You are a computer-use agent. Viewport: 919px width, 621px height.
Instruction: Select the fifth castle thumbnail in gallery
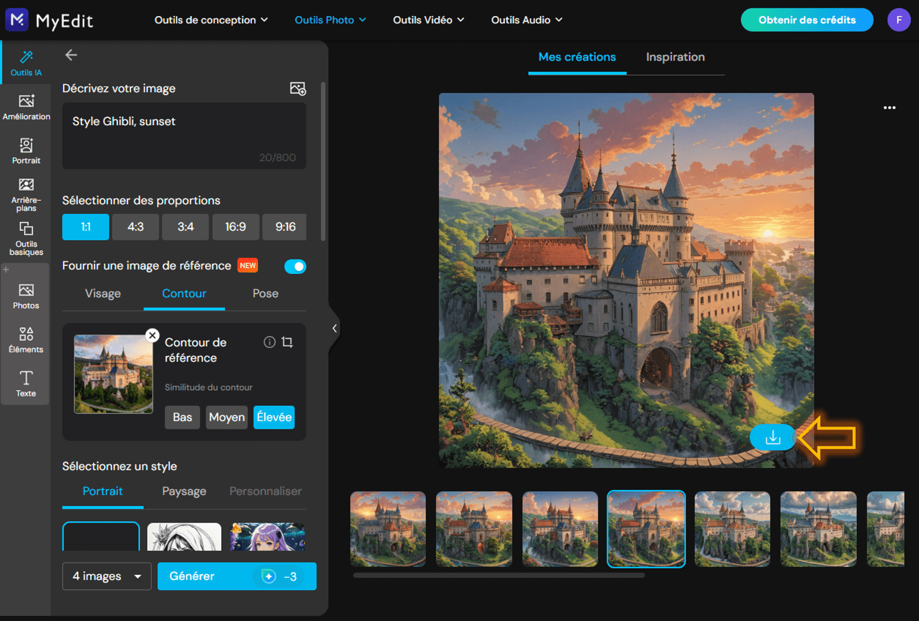[x=732, y=529]
